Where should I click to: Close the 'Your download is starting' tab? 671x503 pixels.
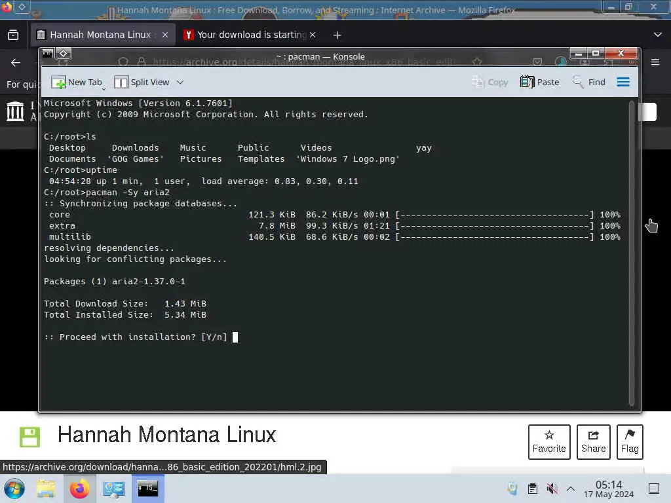pos(313,35)
